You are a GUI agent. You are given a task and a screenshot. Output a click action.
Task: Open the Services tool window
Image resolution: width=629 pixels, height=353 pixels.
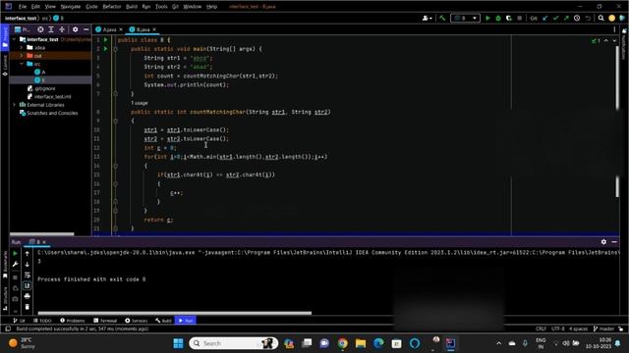(137, 321)
